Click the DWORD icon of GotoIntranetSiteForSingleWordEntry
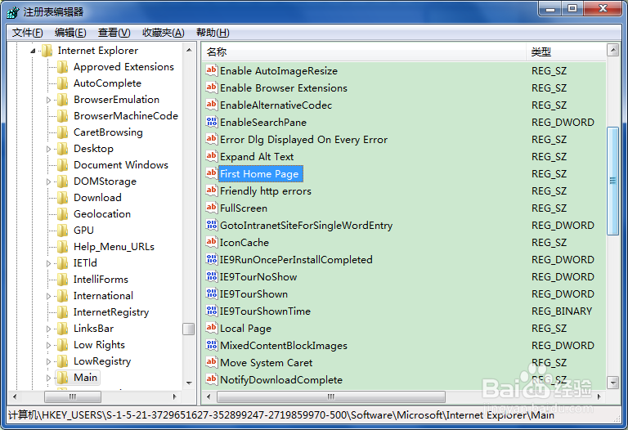The image size is (628, 430). 212,226
